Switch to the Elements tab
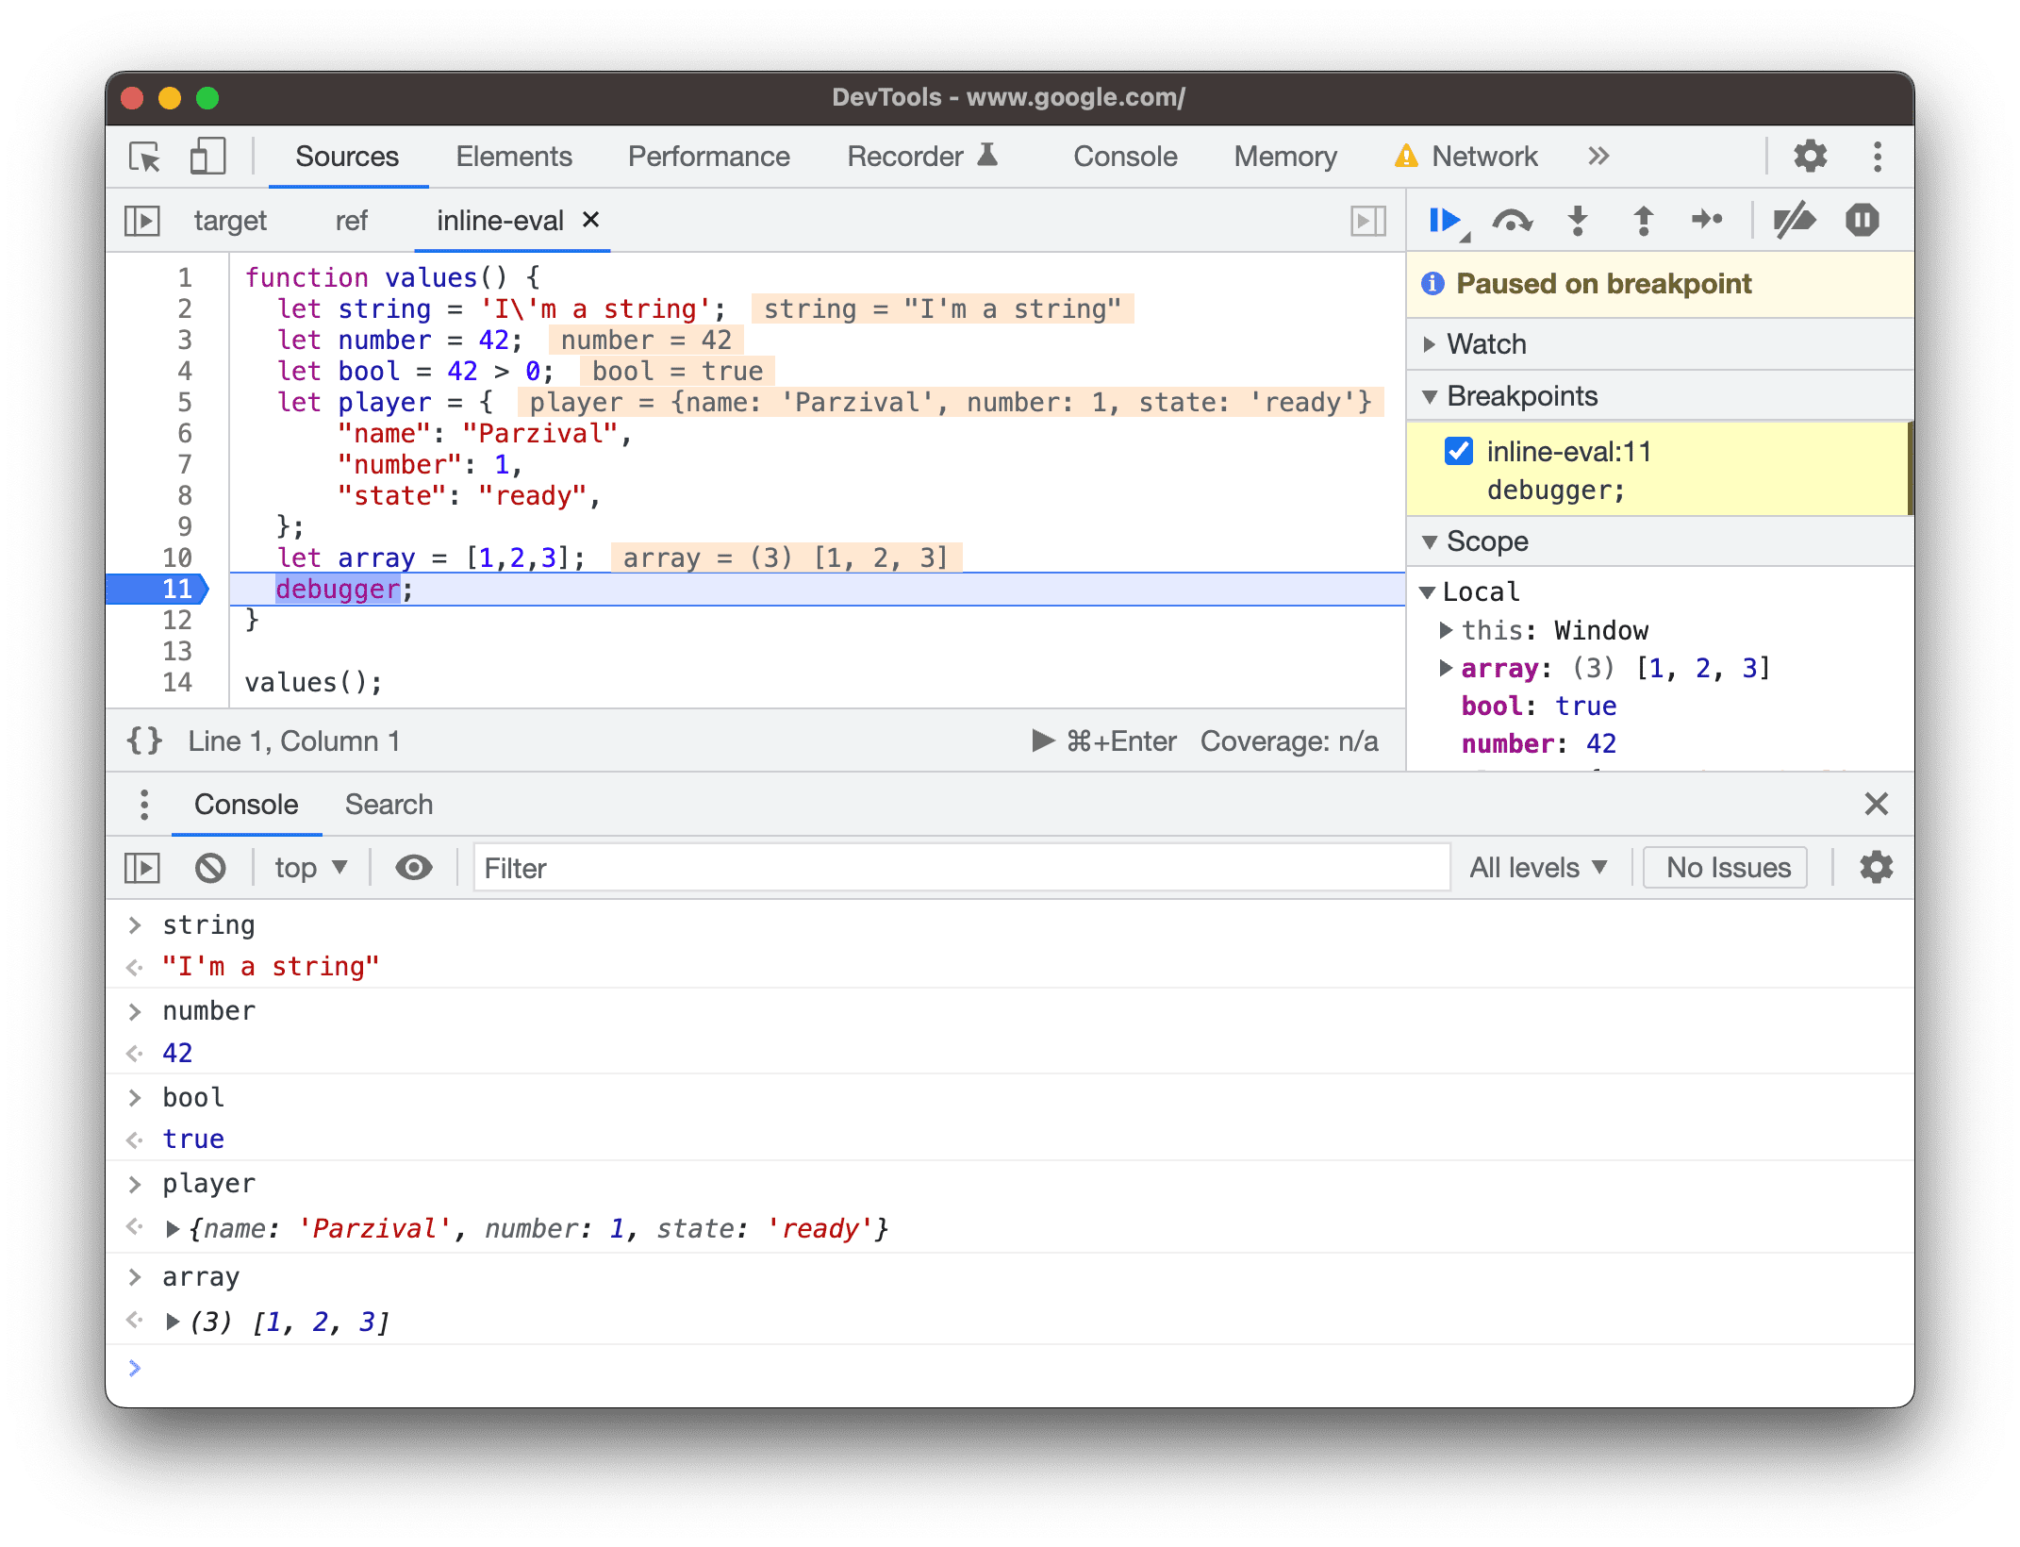 [x=511, y=155]
